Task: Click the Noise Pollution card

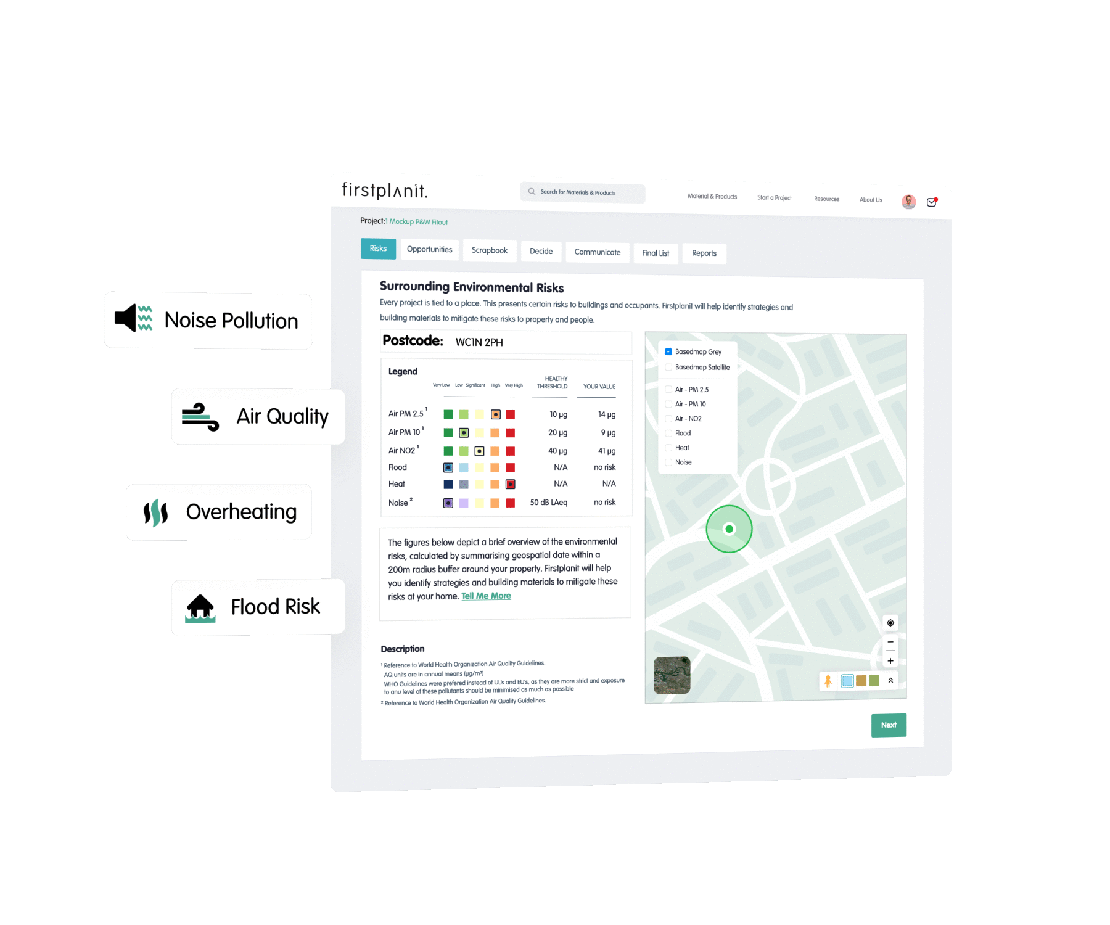Action: point(208,320)
